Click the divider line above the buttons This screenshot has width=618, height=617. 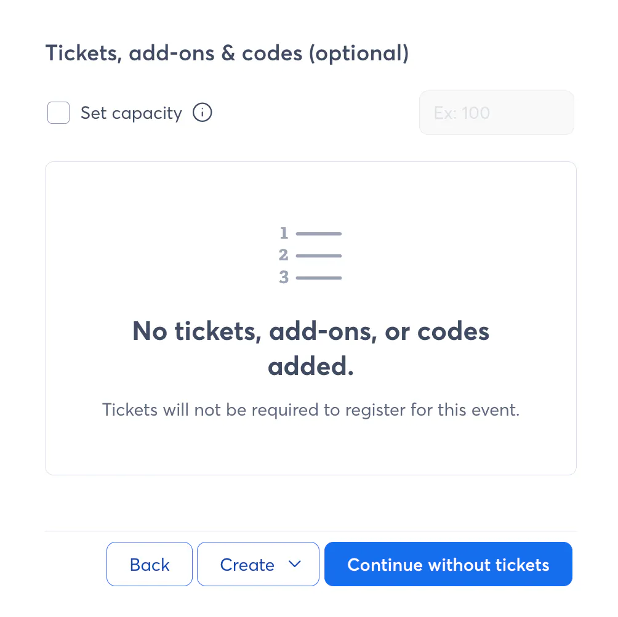tap(311, 531)
